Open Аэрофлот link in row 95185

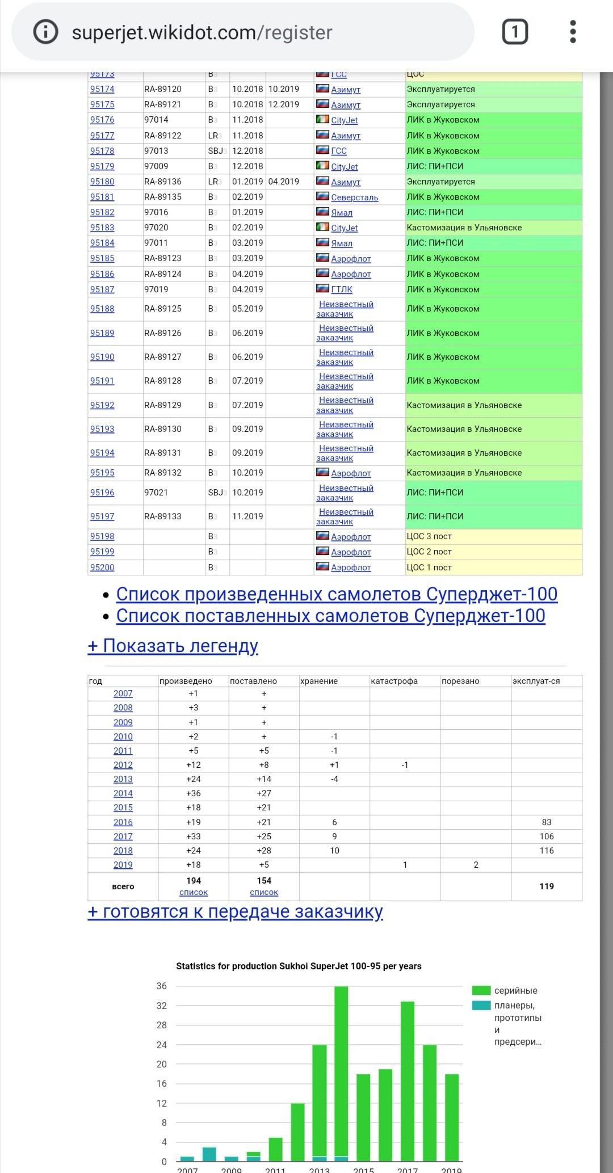[351, 259]
